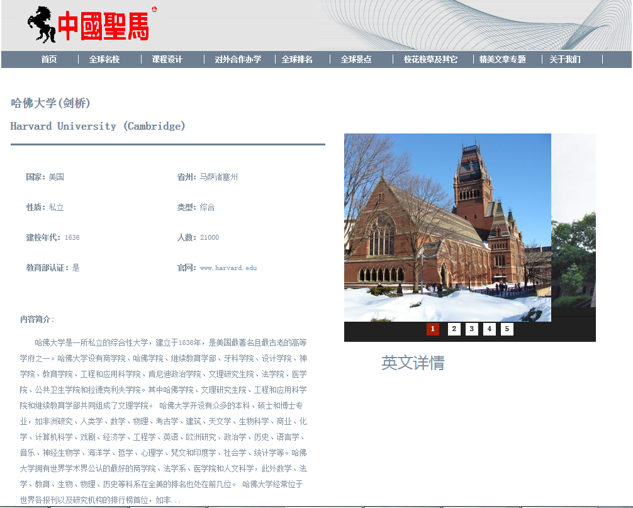Viewport: 633px width, 508px height.
Task: Open the 关于我们 about page
Action: 565,59
